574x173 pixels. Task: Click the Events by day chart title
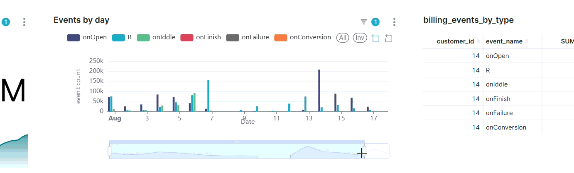[x=81, y=20]
